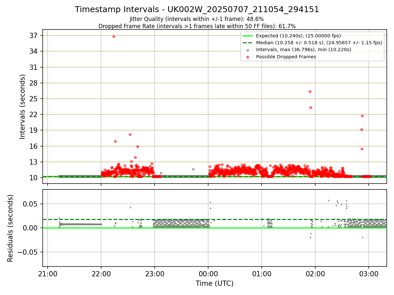Click the highest red outlier point near 37 seconds

click(x=114, y=36)
